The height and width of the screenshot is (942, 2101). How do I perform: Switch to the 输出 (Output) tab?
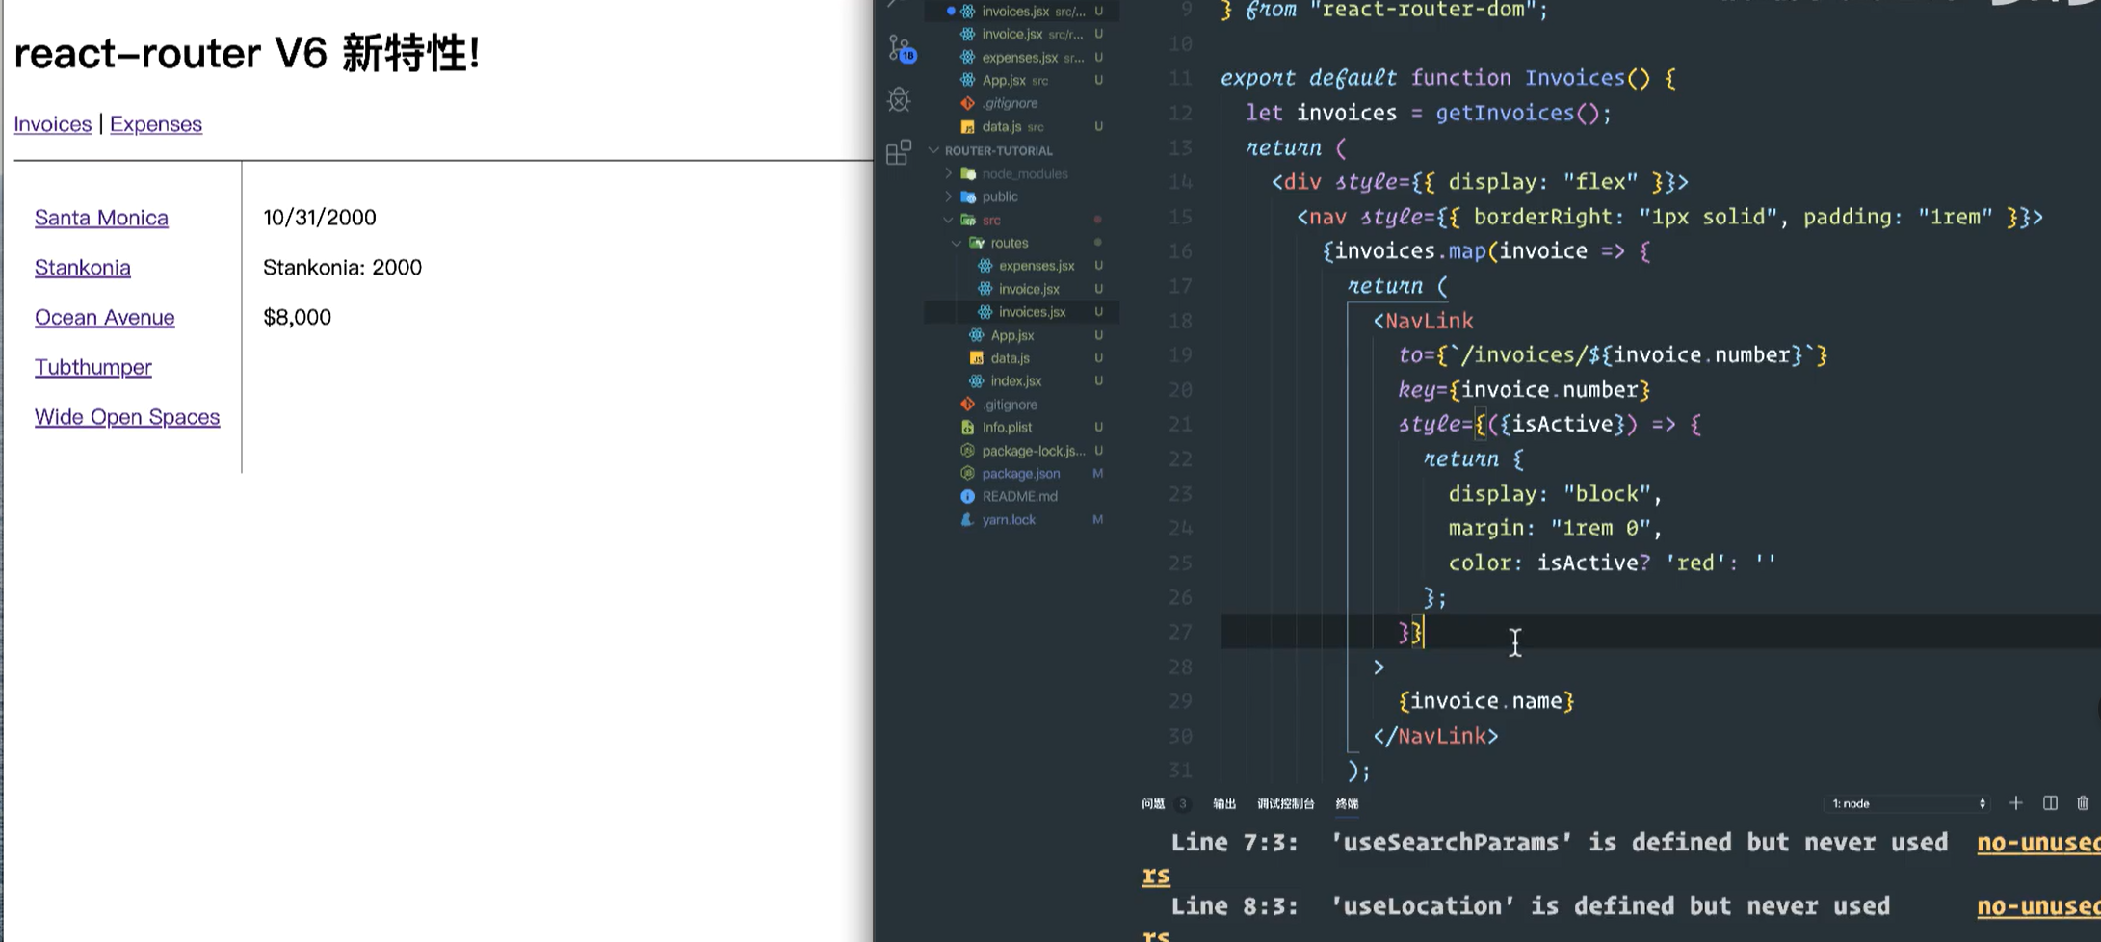[1224, 803]
